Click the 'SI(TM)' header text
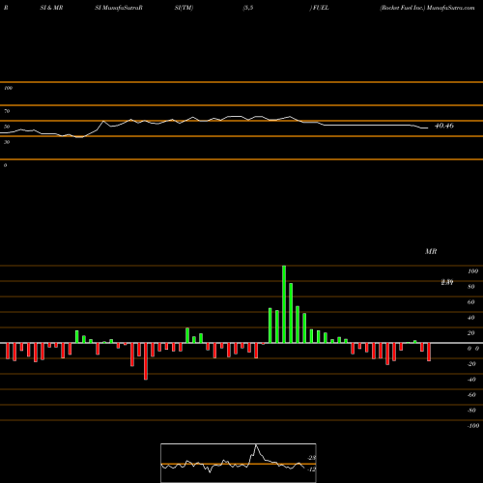 click(184, 8)
